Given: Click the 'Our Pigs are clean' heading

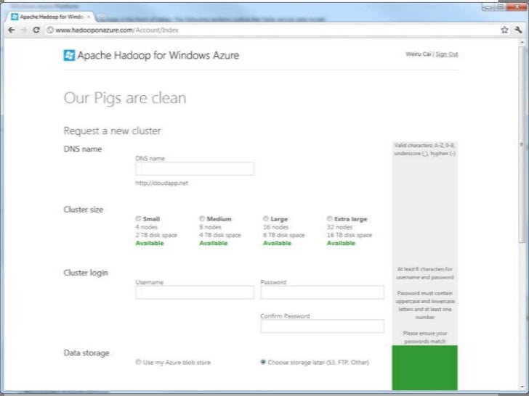Looking at the screenshot, I should [125, 98].
